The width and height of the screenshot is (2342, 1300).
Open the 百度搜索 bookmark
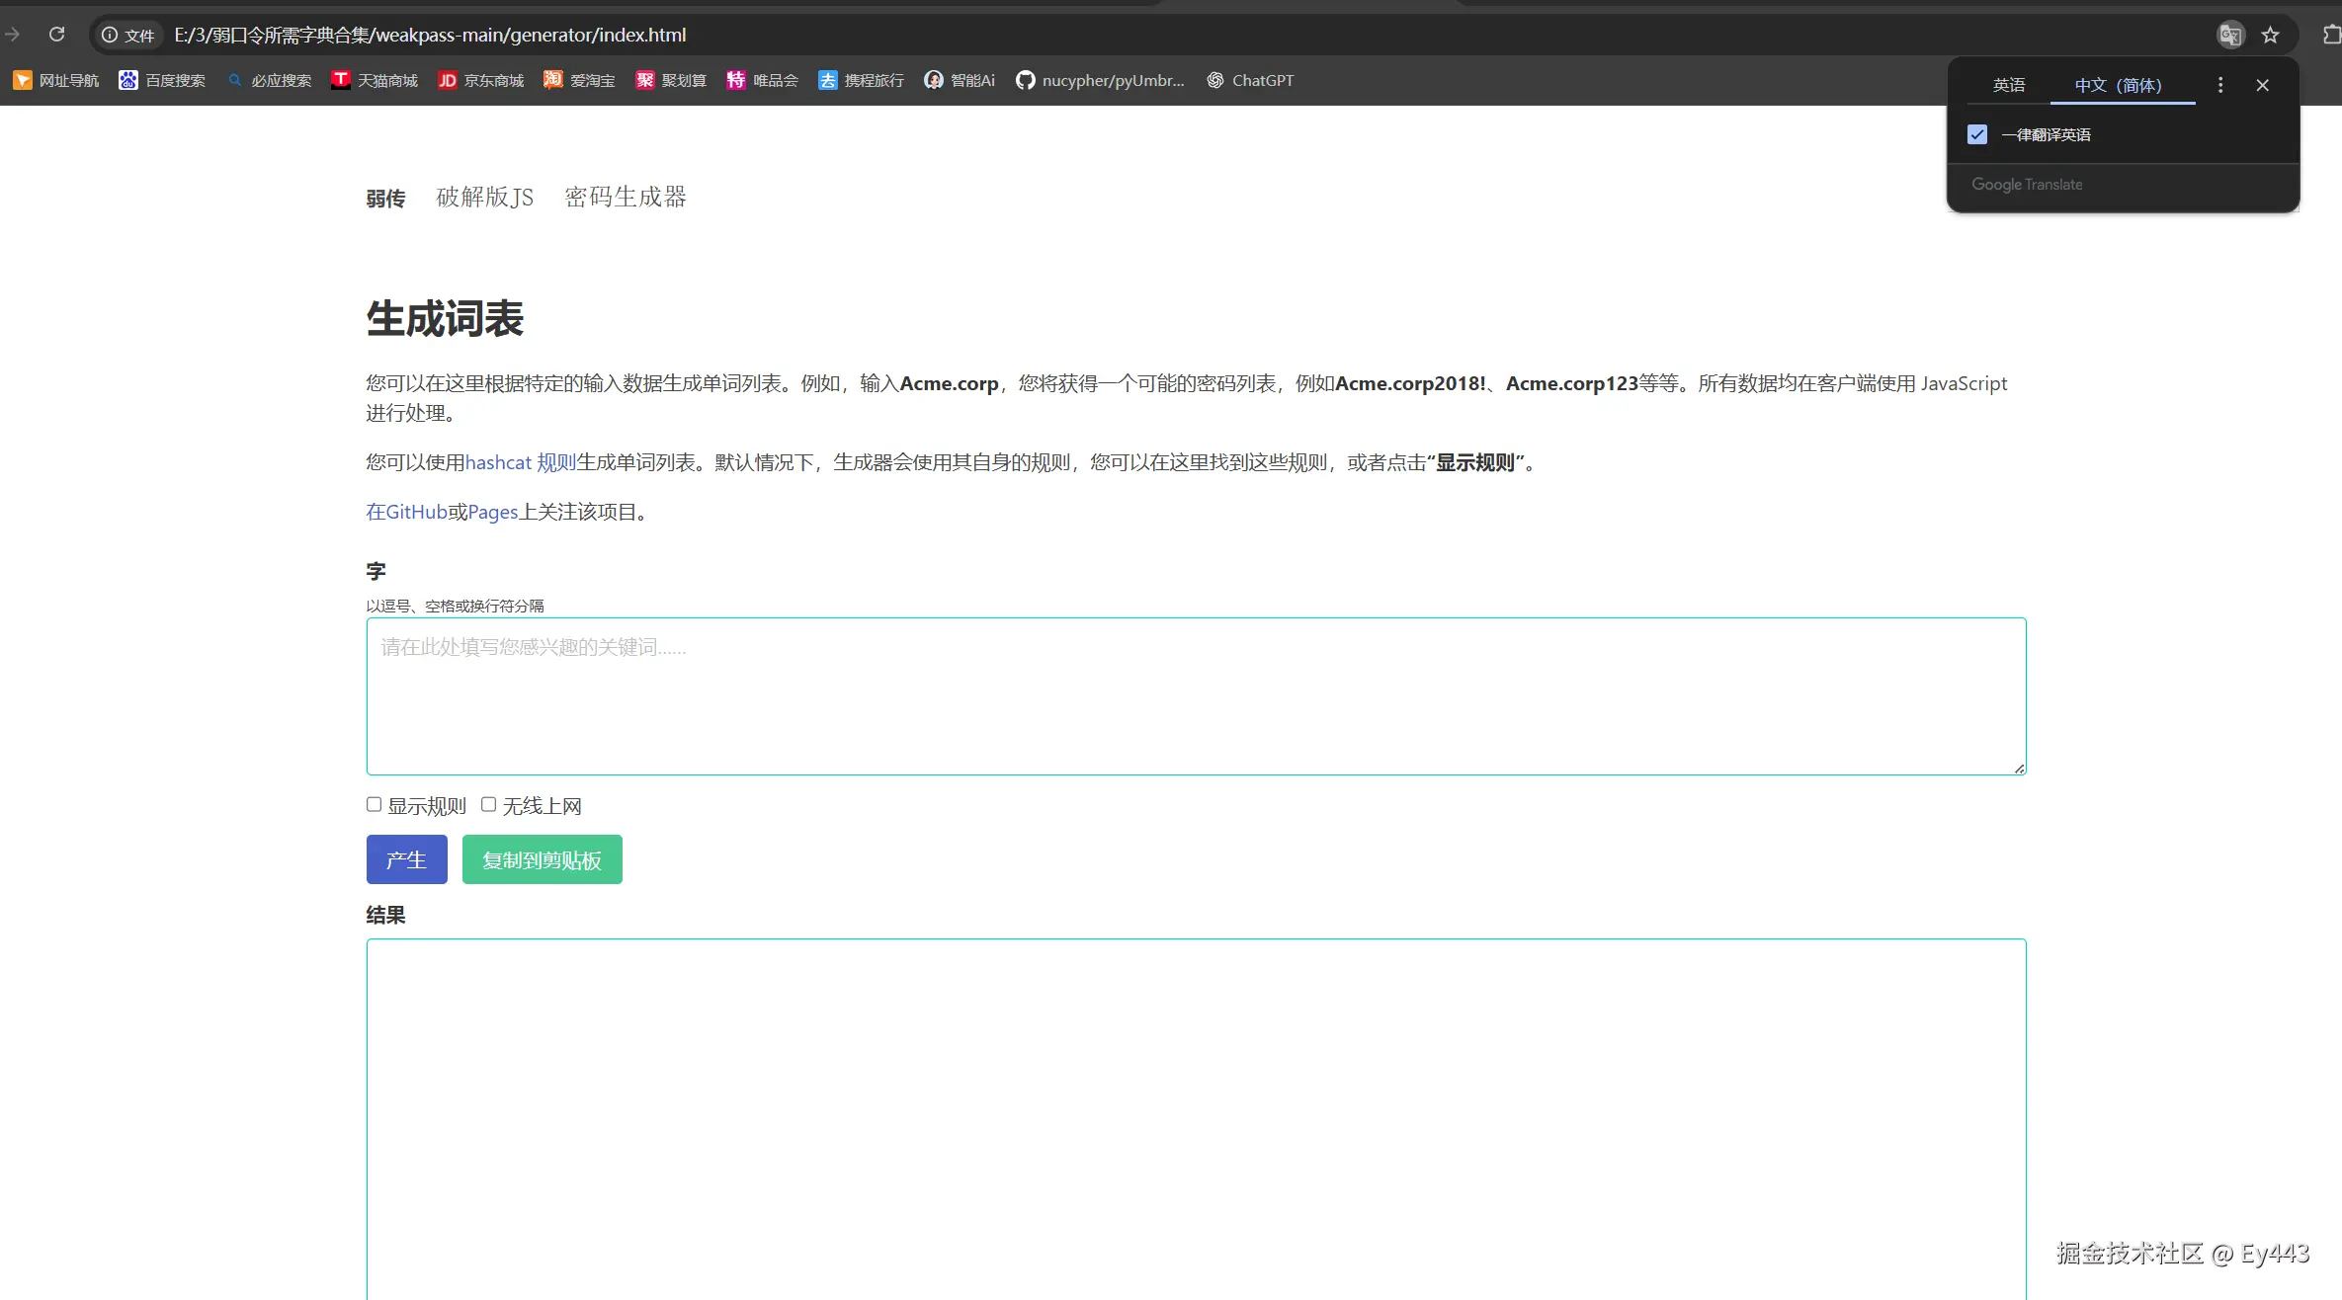click(x=162, y=80)
